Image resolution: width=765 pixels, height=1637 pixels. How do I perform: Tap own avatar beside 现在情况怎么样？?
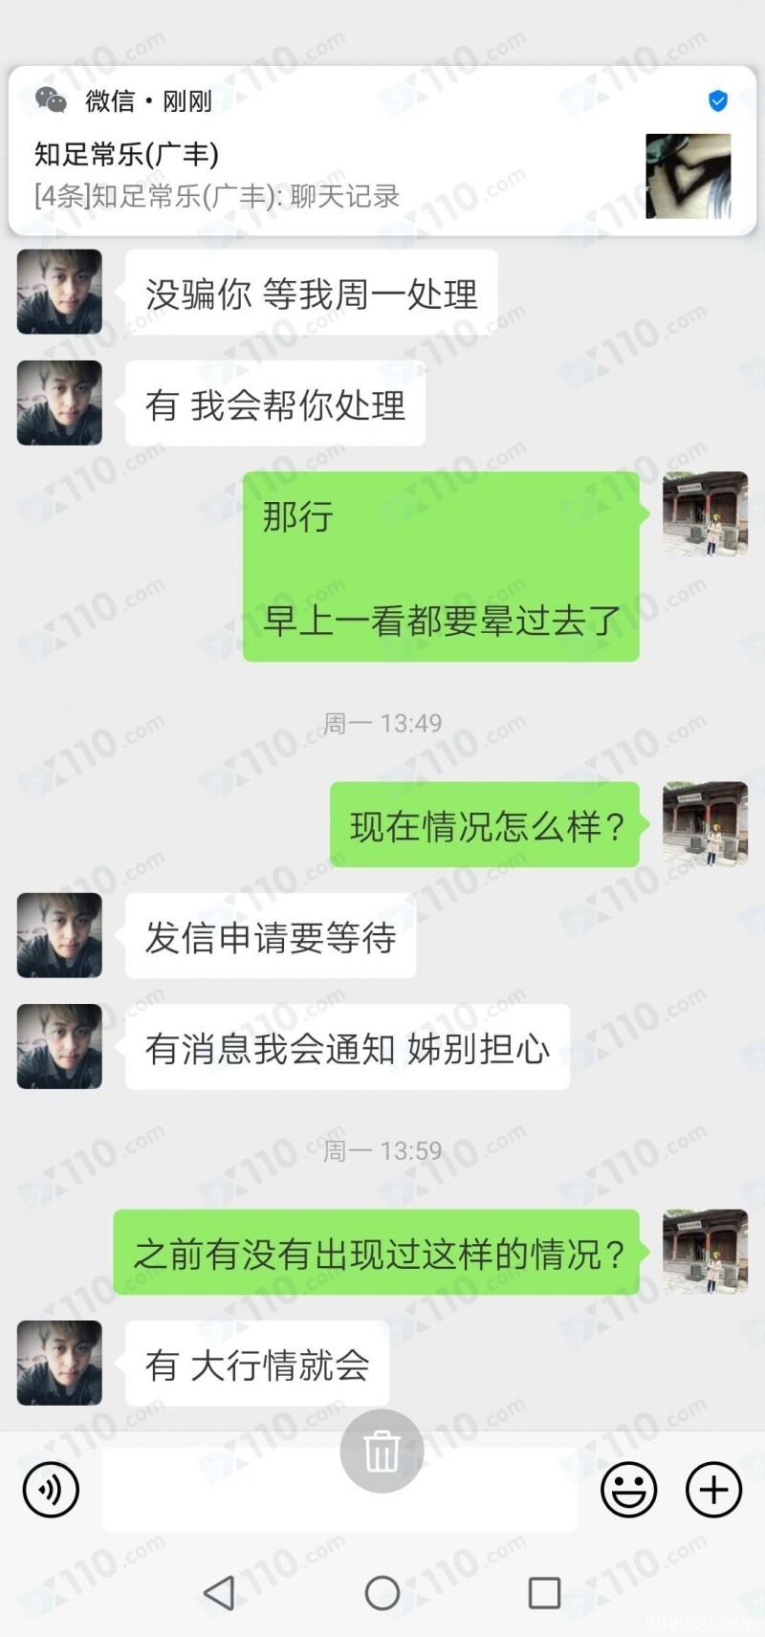pyautogui.click(x=706, y=823)
